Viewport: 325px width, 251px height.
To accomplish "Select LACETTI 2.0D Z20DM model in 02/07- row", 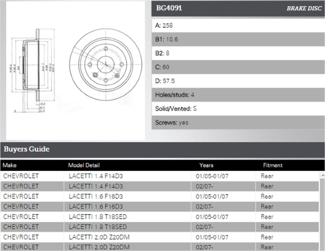I will pyautogui.click(x=99, y=247).
